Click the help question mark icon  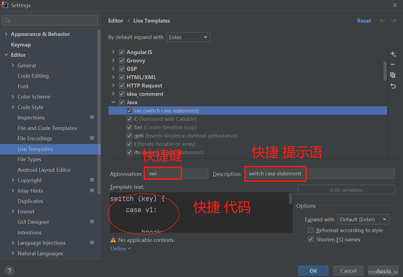click(x=9, y=271)
